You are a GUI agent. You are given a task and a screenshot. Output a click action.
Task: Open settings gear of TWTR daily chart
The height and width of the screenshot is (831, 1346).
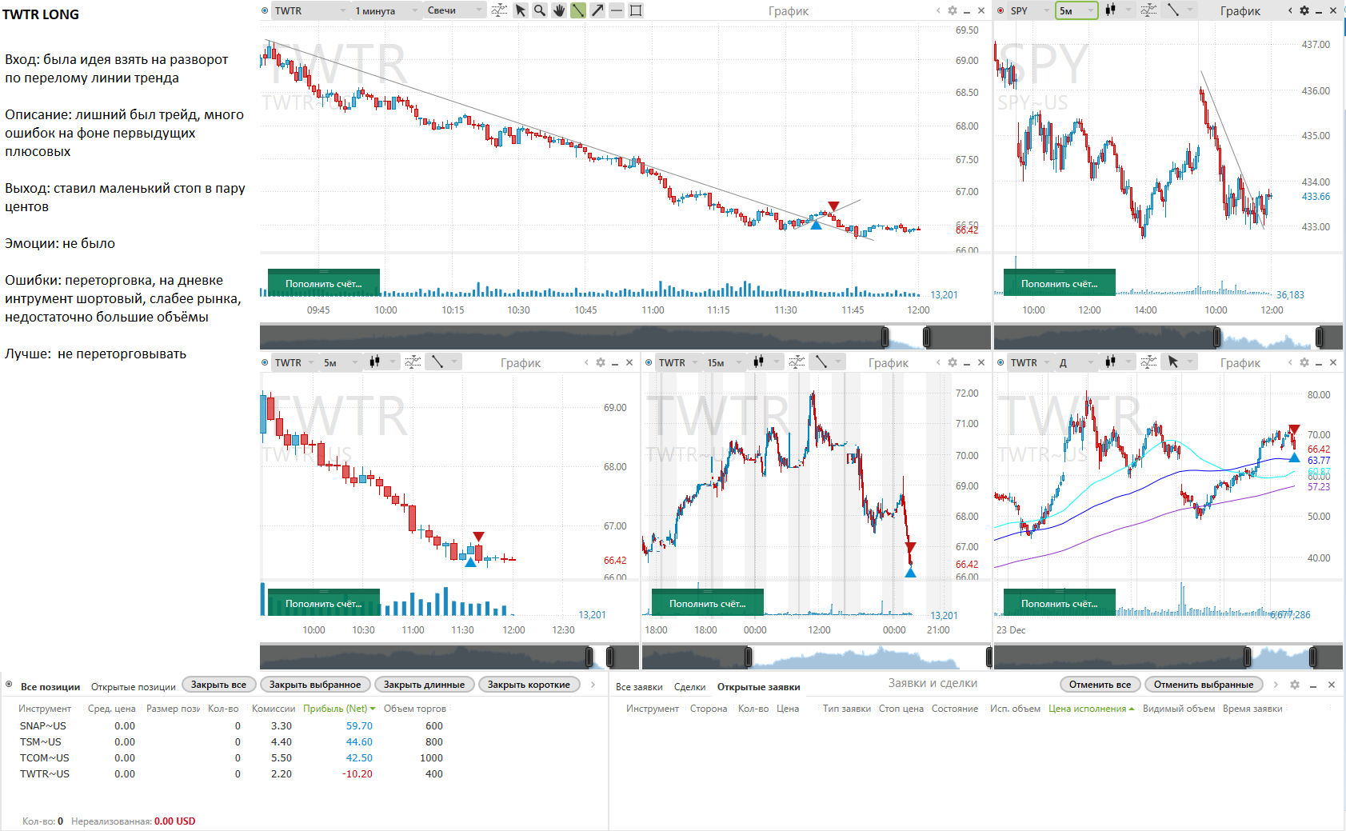click(1304, 362)
